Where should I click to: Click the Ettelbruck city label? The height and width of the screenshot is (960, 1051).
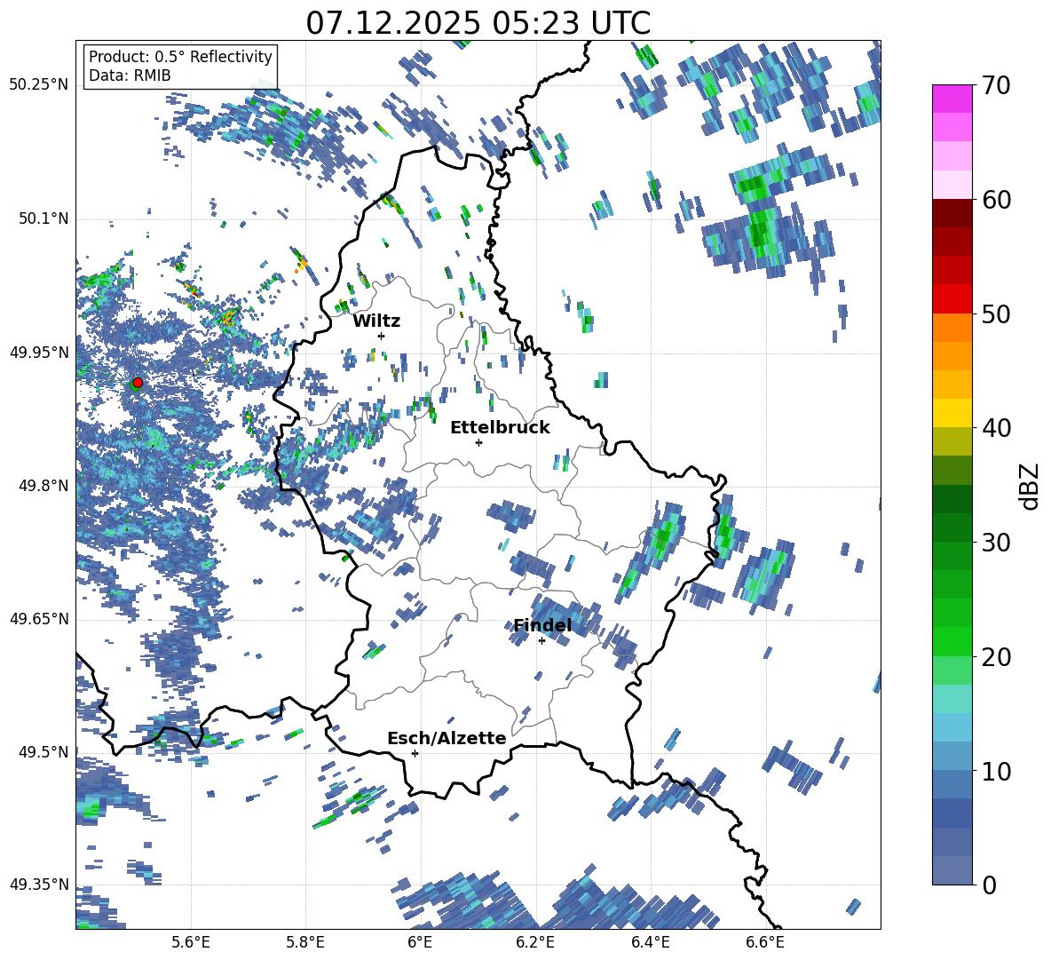[x=500, y=428]
